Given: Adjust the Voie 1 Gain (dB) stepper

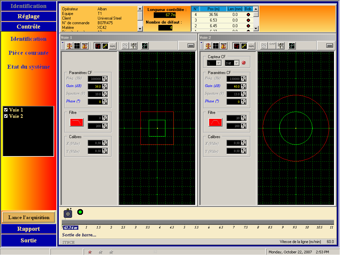Looking at the screenshot, I should [105, 86].
